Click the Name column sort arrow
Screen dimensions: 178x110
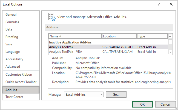pos(61,36)
